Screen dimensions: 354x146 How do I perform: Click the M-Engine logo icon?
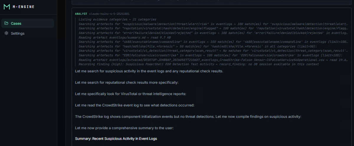pos(6,7)
